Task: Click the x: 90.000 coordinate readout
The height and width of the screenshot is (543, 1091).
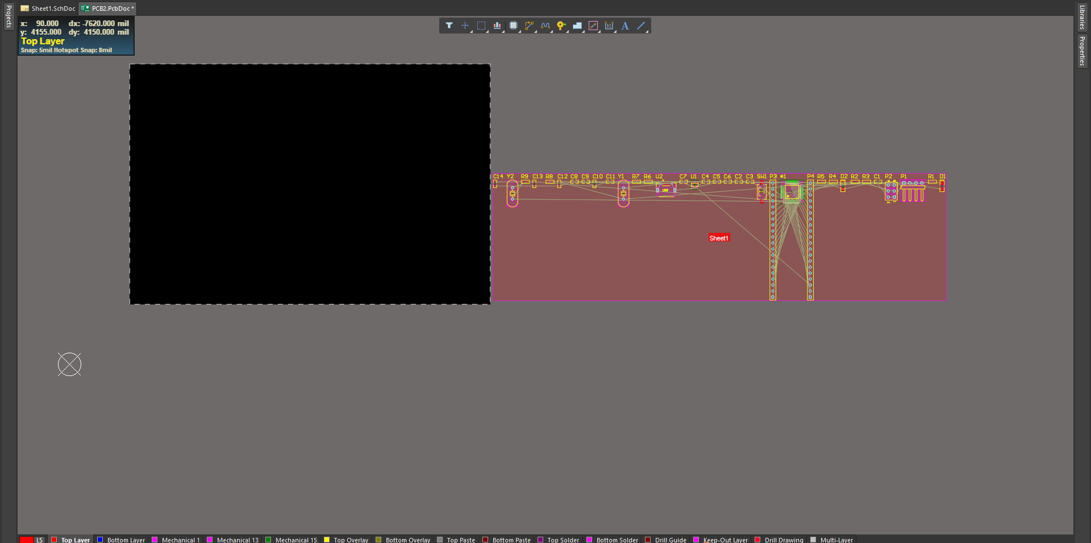Action: click(40, 23)
